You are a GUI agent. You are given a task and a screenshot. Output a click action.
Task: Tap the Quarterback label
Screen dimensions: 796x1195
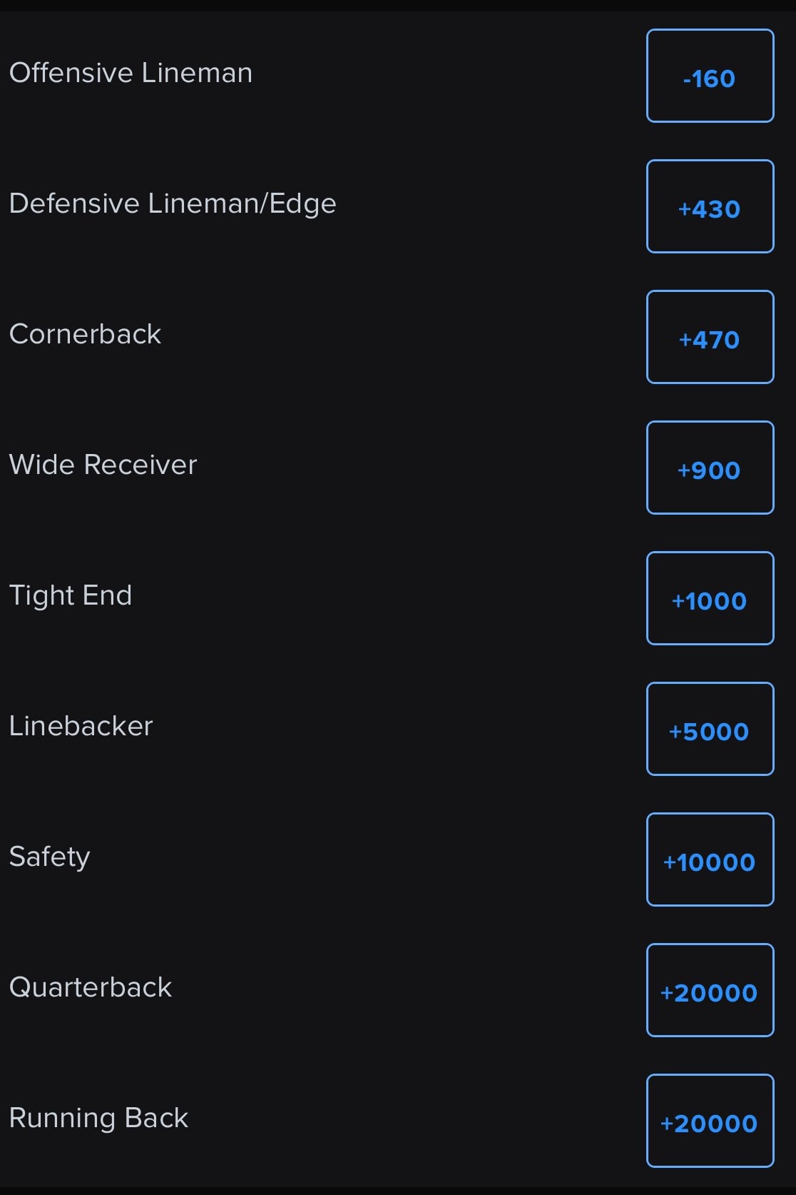coord(91,987)
